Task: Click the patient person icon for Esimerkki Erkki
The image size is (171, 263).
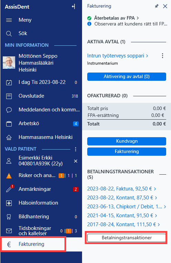Action: coord(9,161)
